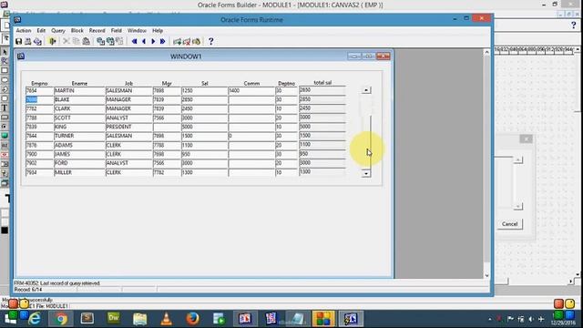
Task: Click the PRESIDENT job field
Action: point(129,127)
